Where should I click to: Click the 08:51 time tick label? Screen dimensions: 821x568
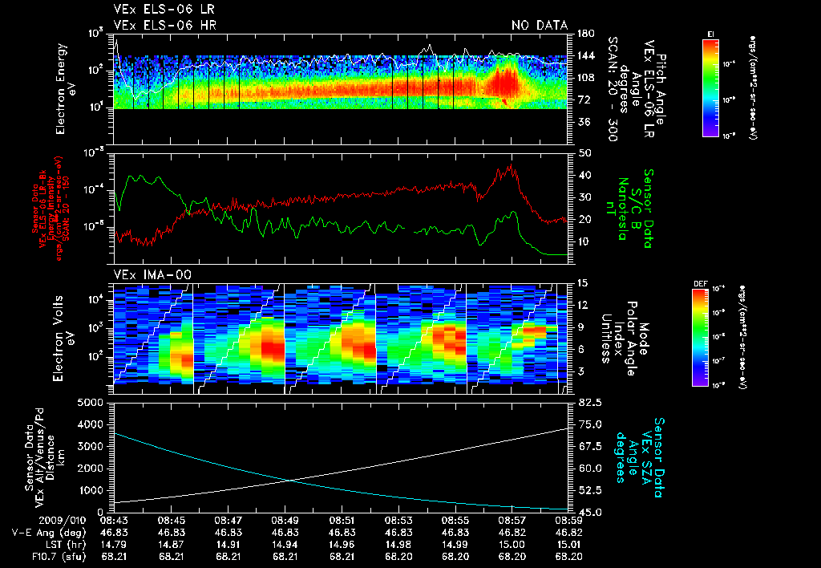(x=342, y=521)
